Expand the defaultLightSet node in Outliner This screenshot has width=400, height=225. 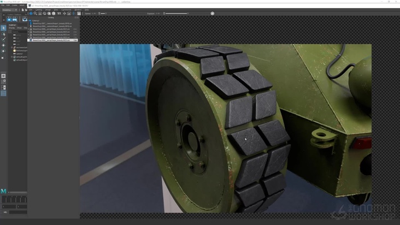11,57
